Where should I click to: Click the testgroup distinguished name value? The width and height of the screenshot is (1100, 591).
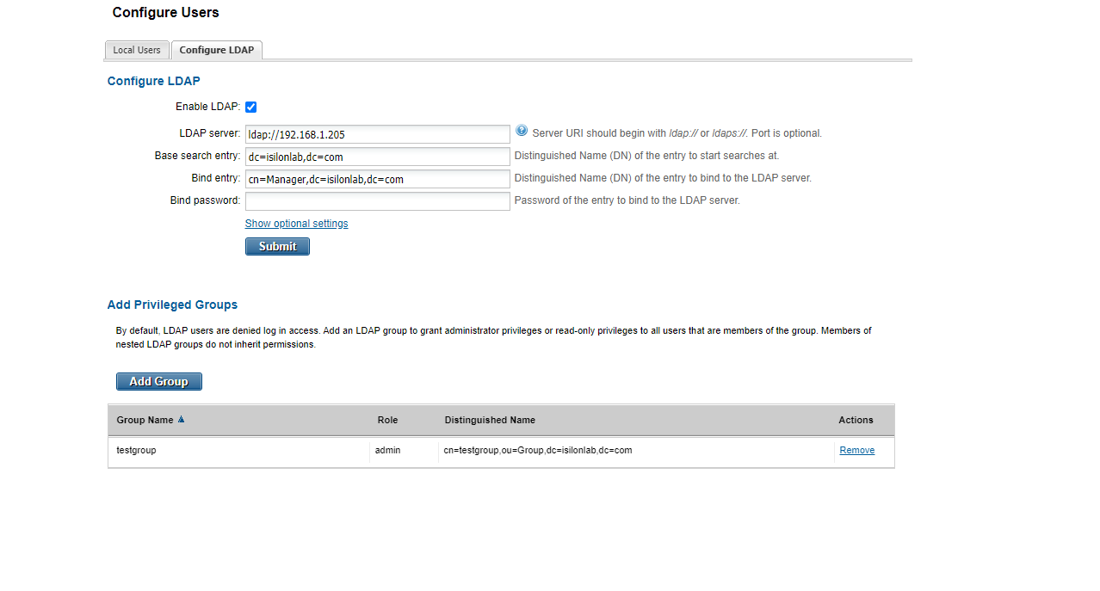pos(538,449)
